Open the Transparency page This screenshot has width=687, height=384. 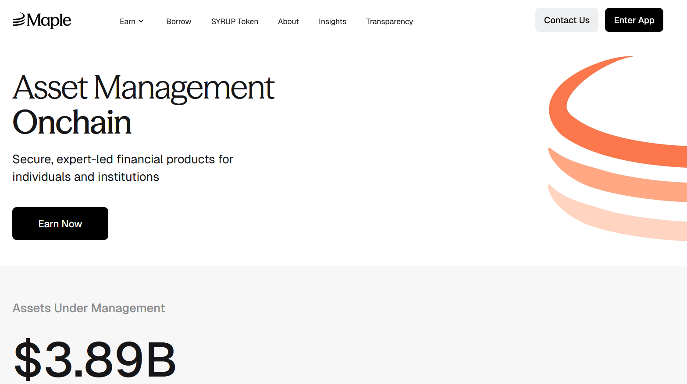click(389, 21)
